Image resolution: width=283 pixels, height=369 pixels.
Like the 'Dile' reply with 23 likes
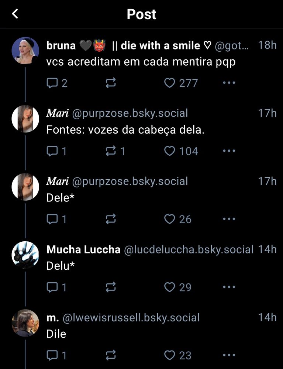click(x=177, y=355)
